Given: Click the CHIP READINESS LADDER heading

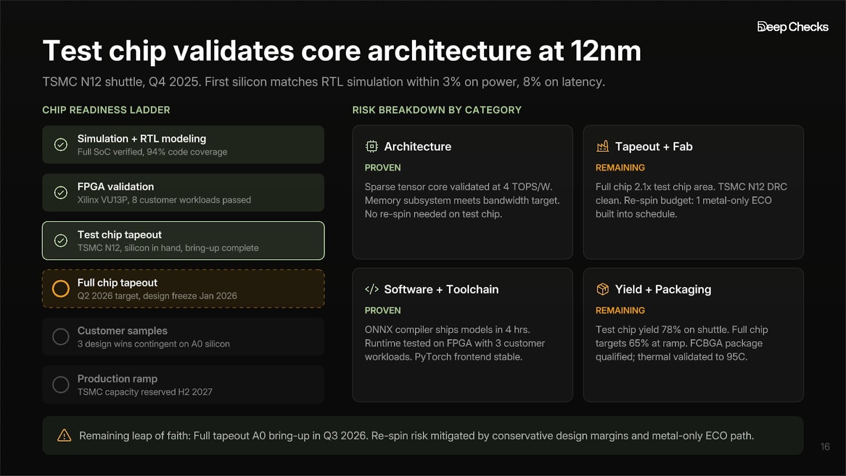Looking at the screenshot, I should pyautogui.click(x=106, y=110).
